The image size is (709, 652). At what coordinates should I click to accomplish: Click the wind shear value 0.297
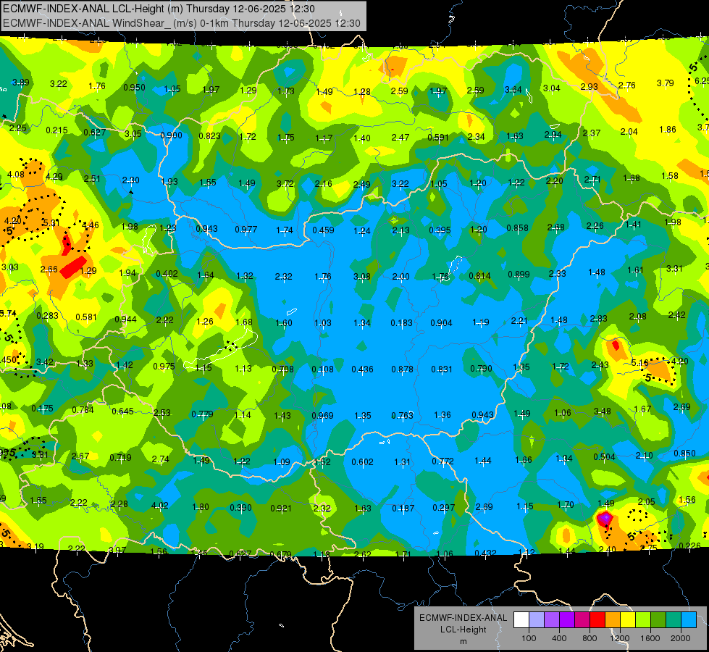(443, 508)
